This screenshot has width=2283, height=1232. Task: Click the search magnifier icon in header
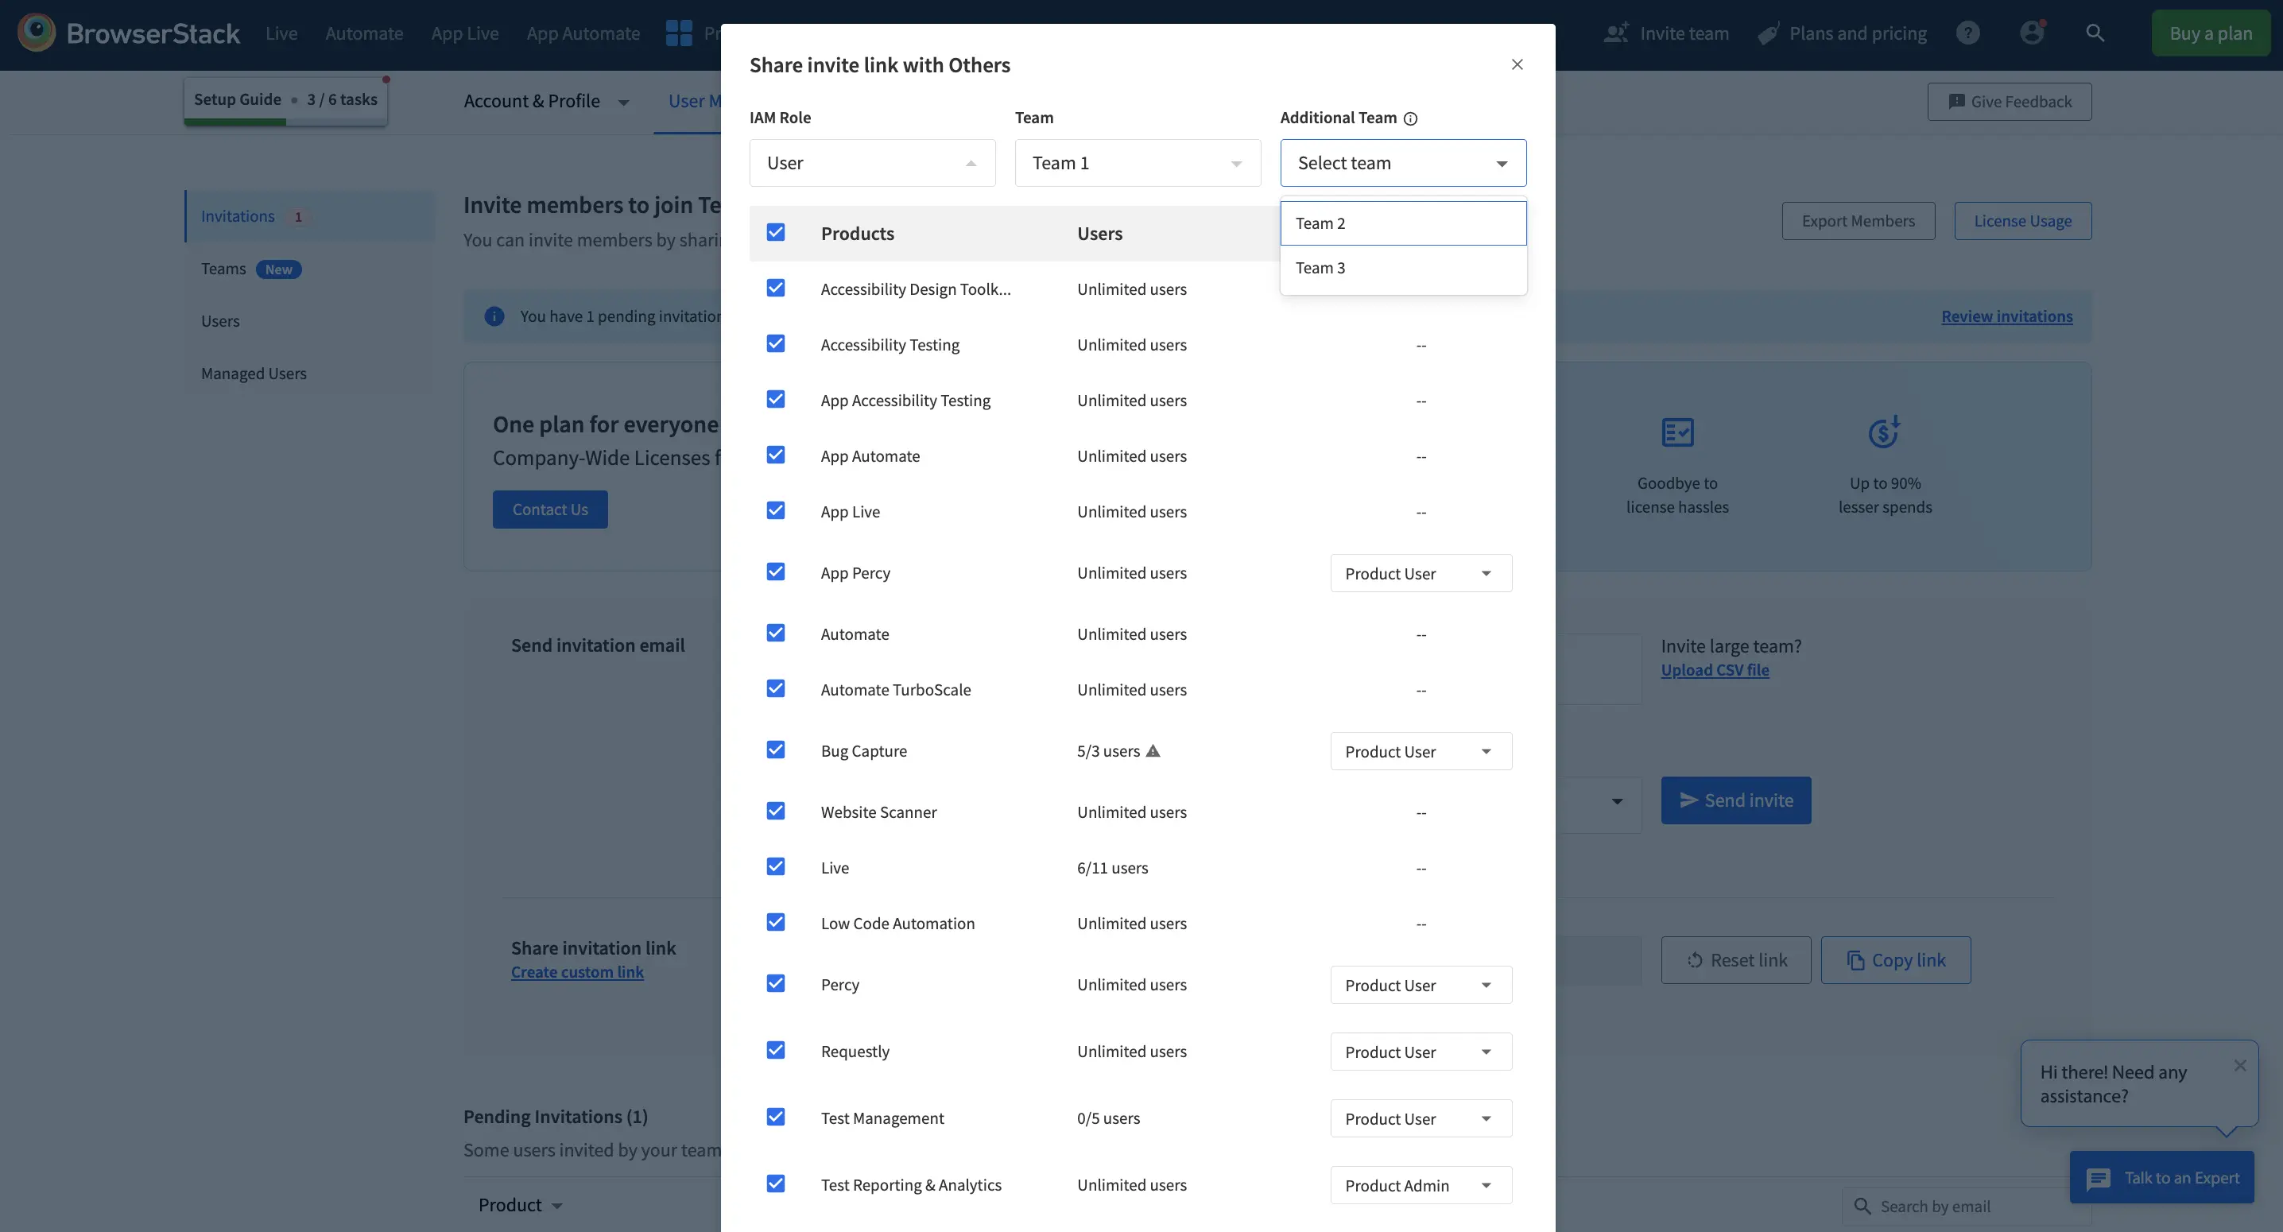[2095, 33]
